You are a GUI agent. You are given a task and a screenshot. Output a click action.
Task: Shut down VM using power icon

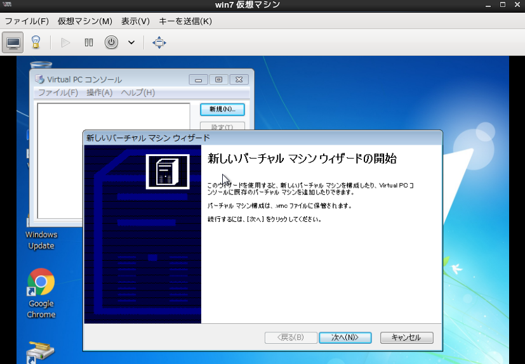(111, 42)
